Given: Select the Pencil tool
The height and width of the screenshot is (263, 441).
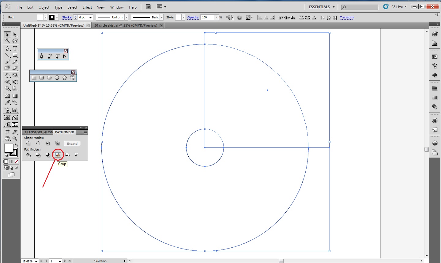Looking at the screenshot, I should click(15, 62).
